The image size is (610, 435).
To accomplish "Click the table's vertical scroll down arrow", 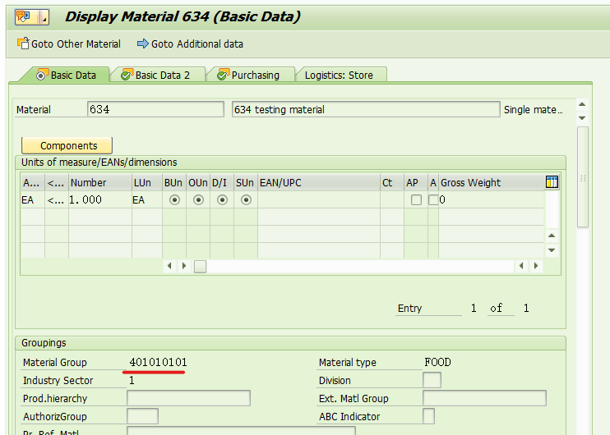I will tap(552, 250).
